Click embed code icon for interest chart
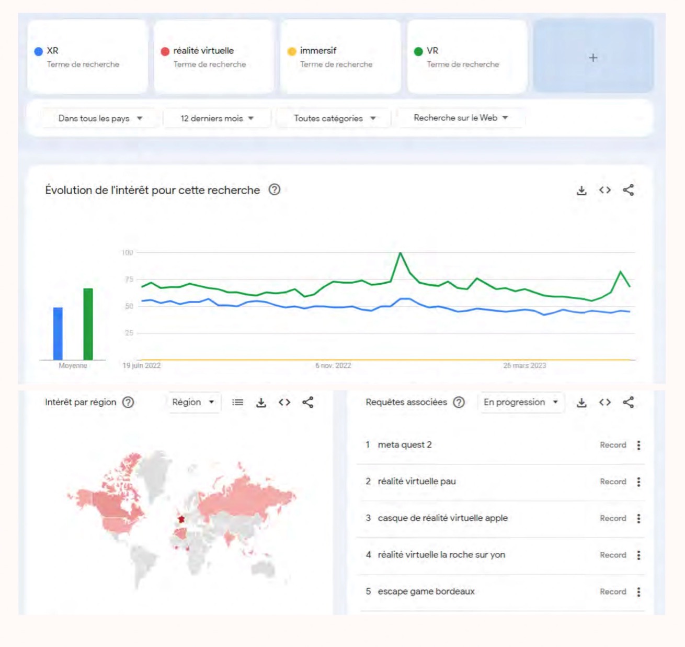 604,190
